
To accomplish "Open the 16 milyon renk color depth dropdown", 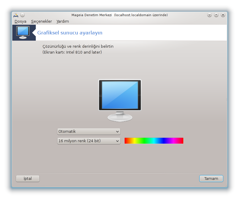I will pos(89,141).
